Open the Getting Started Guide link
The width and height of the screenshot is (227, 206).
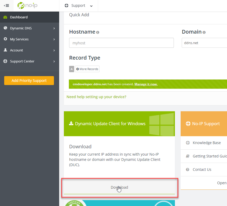[x=210, y=156]
